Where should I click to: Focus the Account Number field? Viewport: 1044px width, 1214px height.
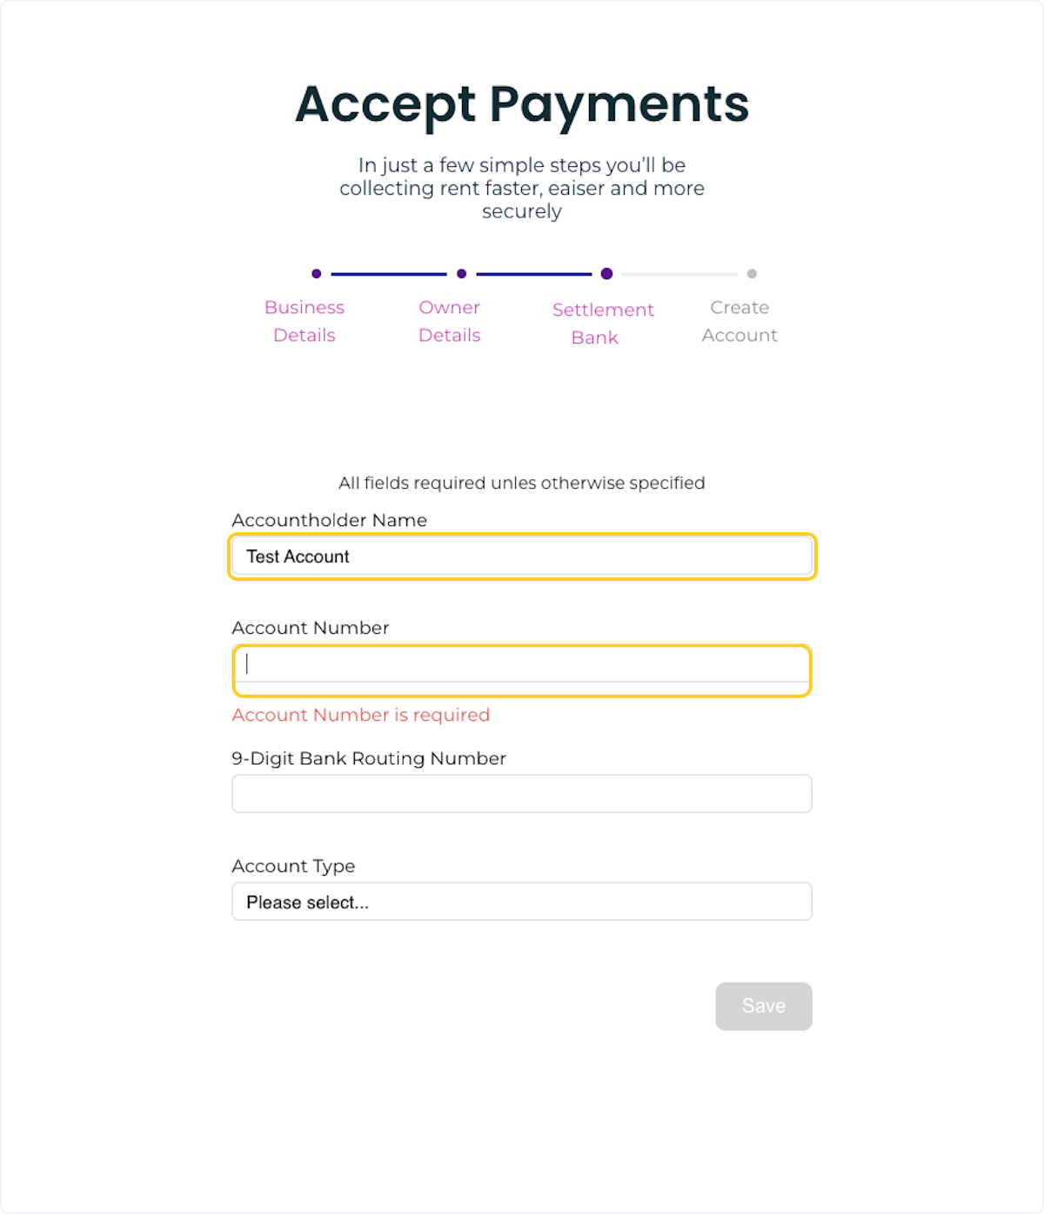tap(520, 666)
